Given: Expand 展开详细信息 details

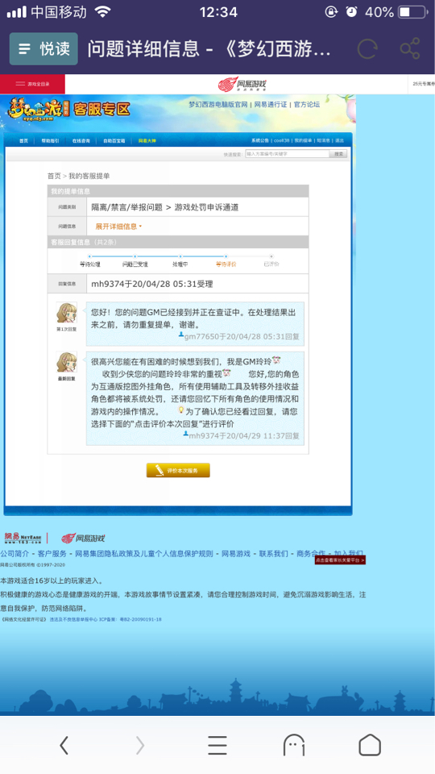Looking at the screenshot, I should 118,227.
